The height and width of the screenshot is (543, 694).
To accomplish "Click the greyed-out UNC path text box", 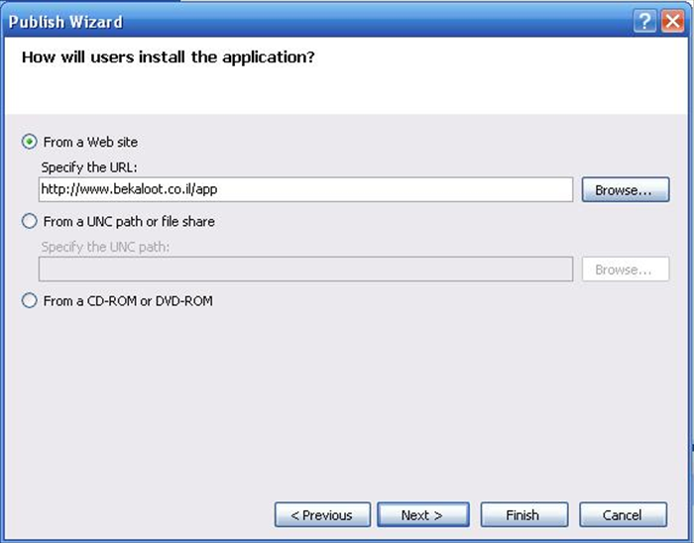I will click(x=305, y=269).
